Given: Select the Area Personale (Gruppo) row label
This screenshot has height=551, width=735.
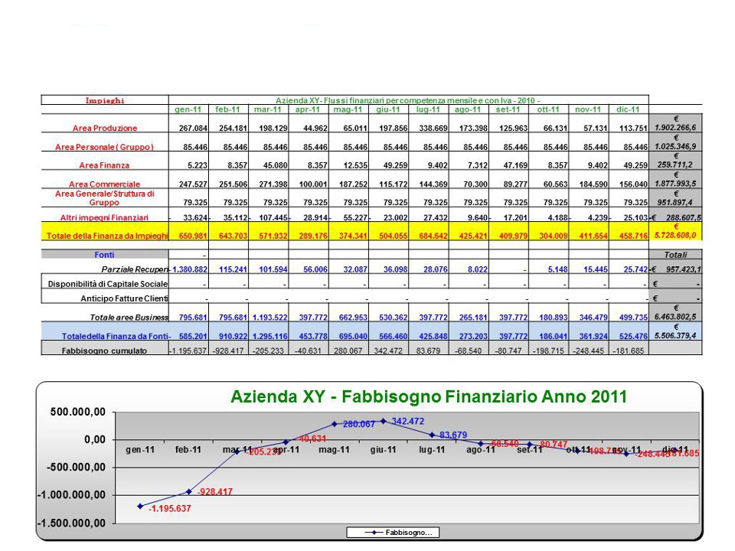Looking at the screenshot, I should 105,146.
